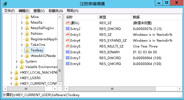This screenshot has height=100, width=184.
Task: Select the Entry5 REG_MULTI_SZ row
Action: [123, 46]
